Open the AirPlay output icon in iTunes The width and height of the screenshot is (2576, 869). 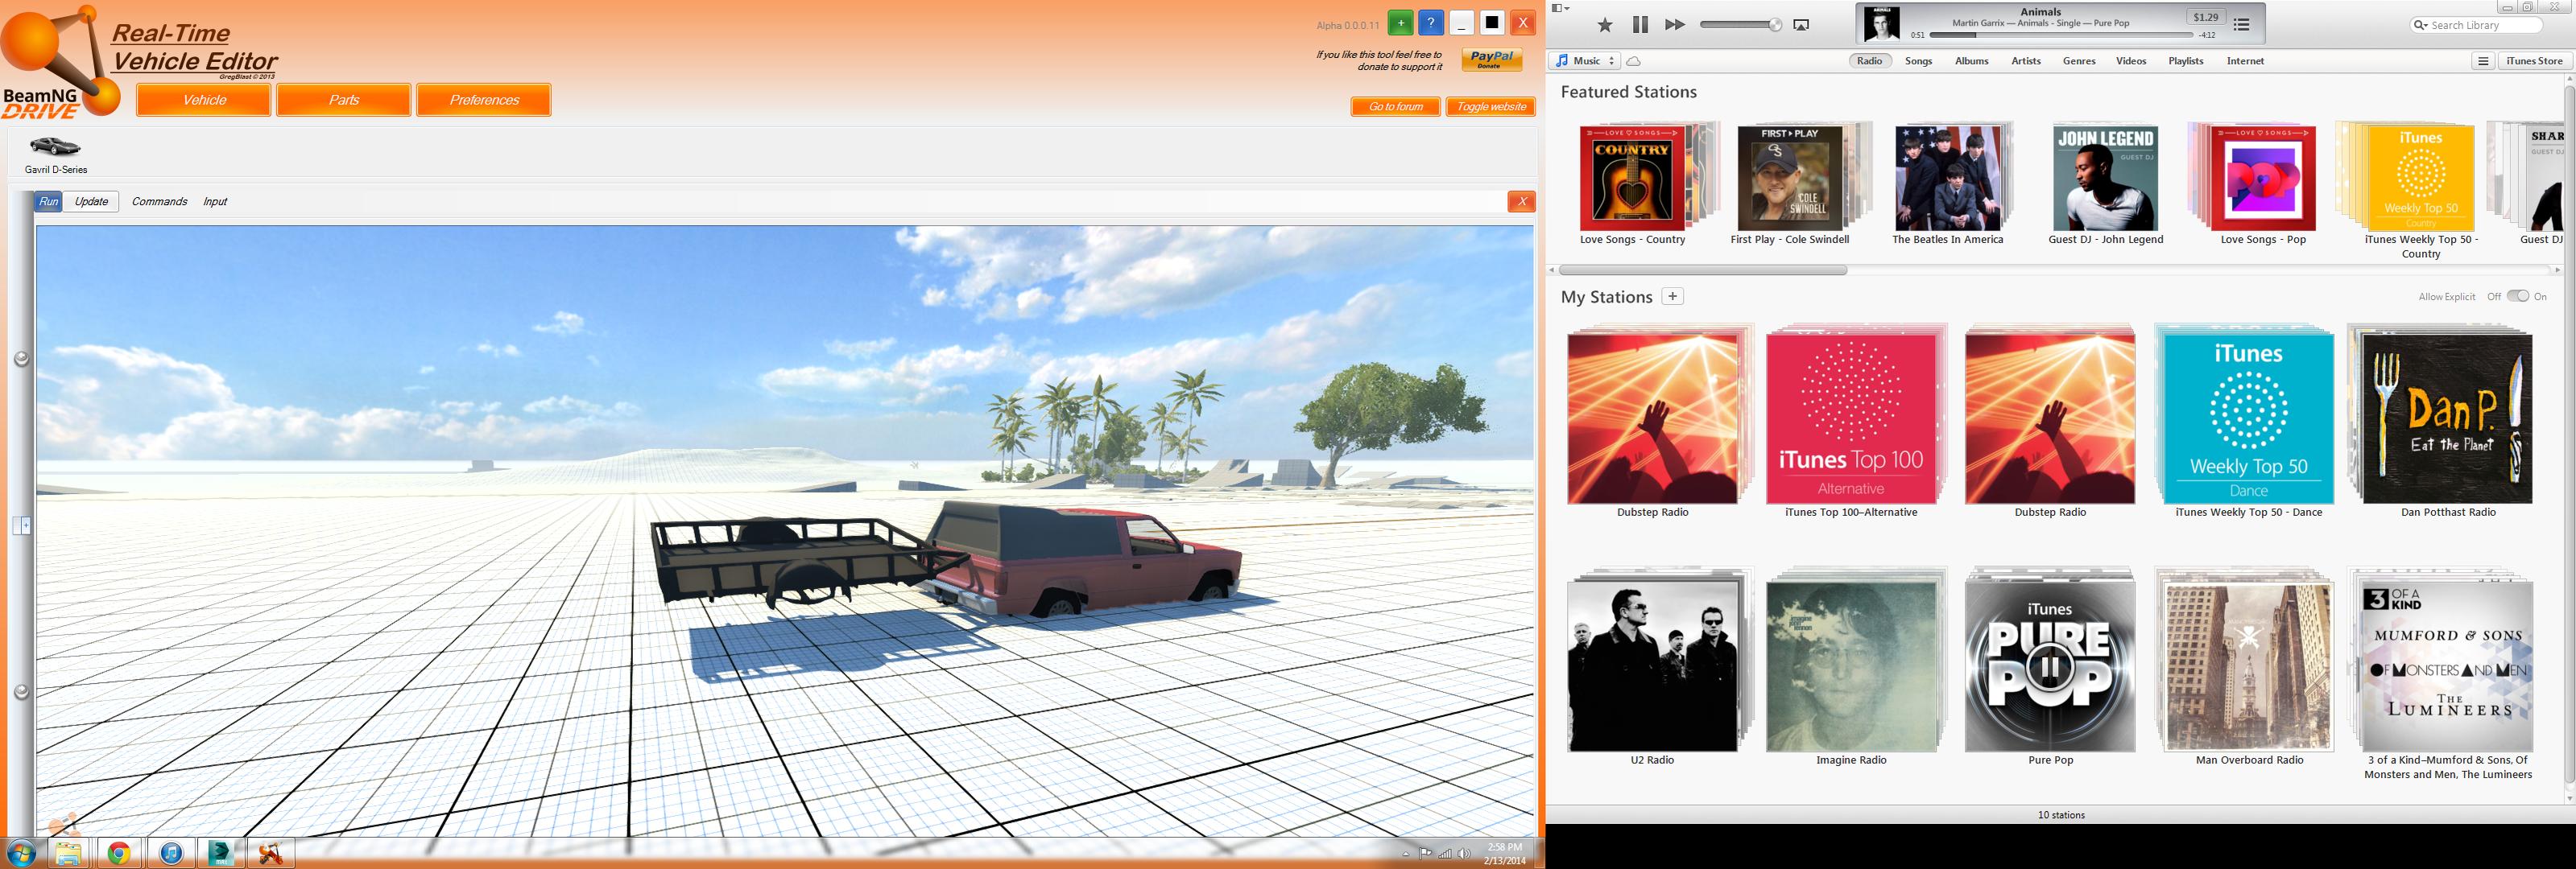click(1801, 25)
